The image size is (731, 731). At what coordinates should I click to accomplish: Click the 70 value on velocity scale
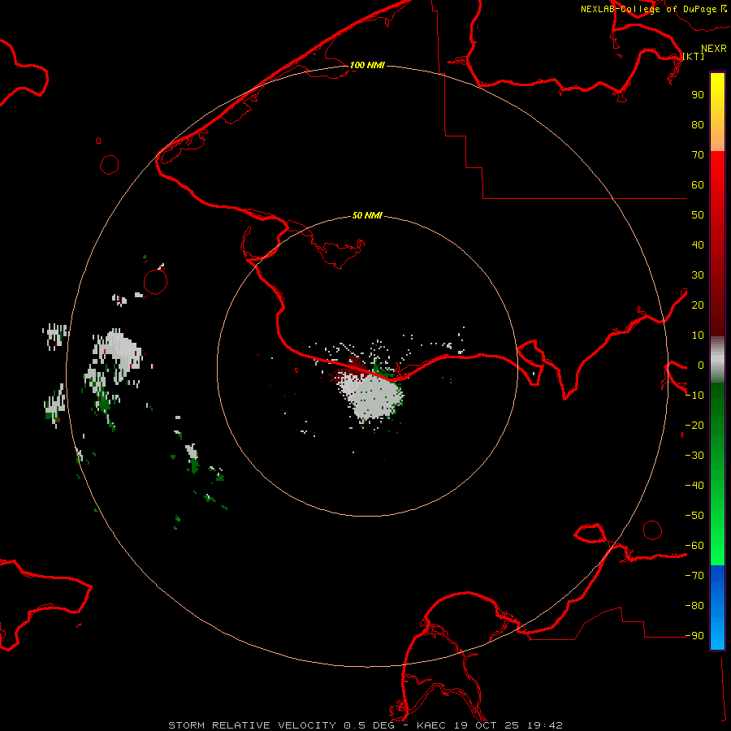698,155
